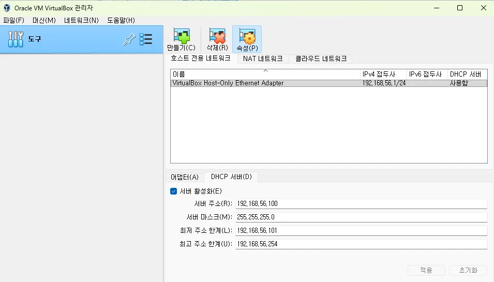The height and width of the screenshot is (282, 494).
Task: Click the Create (만들기) network icon
Action: [x=182, y=36]
